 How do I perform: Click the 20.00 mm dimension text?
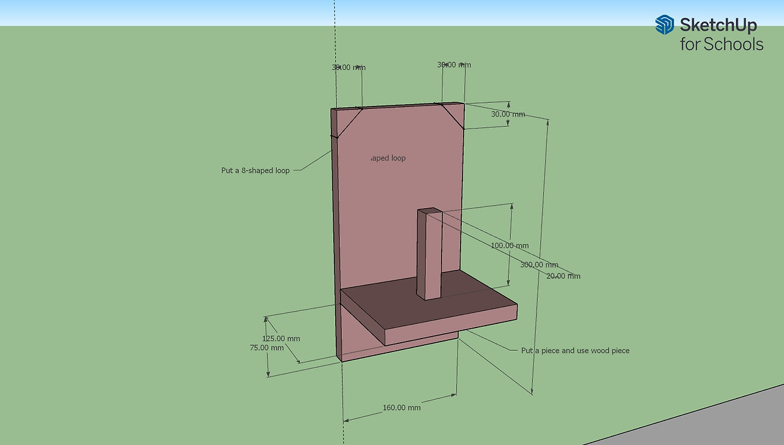(563, 276)
